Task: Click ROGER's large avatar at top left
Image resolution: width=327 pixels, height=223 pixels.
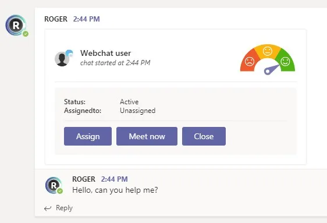Action: [x=16, y=25]
